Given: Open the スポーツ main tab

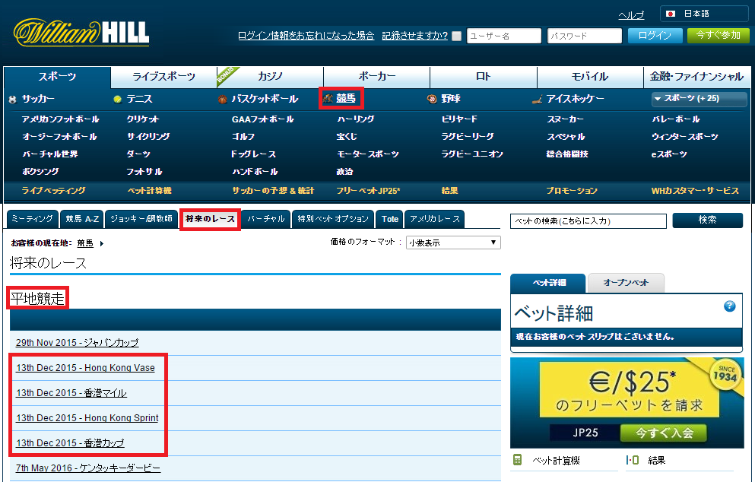Looking at the screenshot, I should point(57,77).
